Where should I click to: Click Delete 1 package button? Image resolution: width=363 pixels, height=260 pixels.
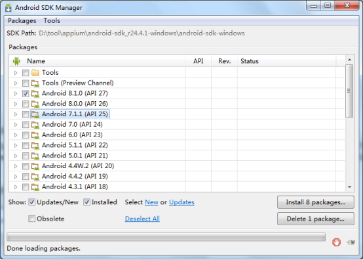tap(316, 219)
